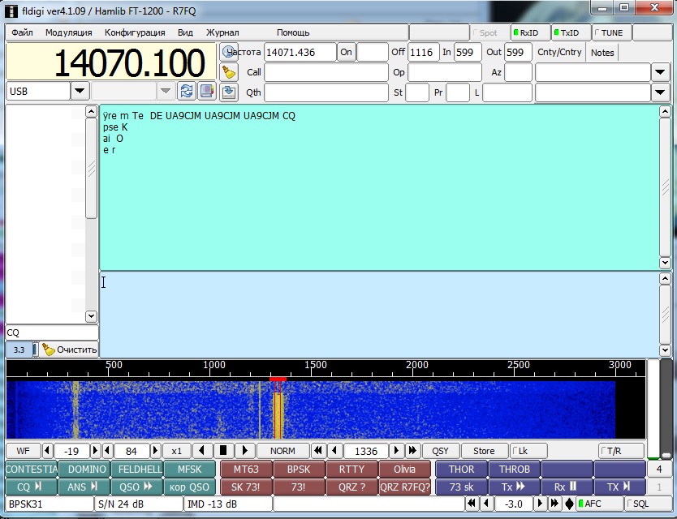Click the broom icon to clear QSO fields
This screenshot has width=677, height=519.
[229, 72]
